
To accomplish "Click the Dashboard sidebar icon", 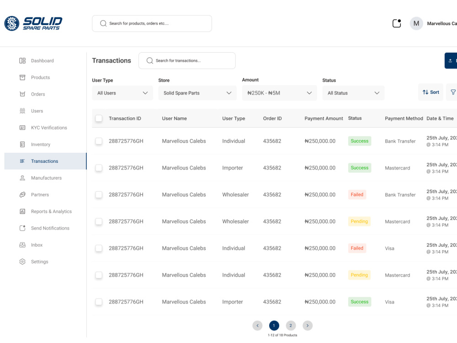I will tap(22, 61).
